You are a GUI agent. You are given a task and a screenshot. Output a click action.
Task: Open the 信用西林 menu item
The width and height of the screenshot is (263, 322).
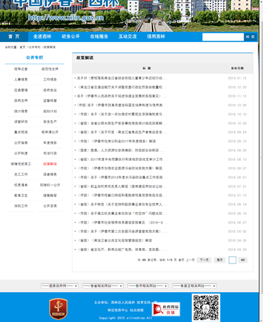(156, 37)
